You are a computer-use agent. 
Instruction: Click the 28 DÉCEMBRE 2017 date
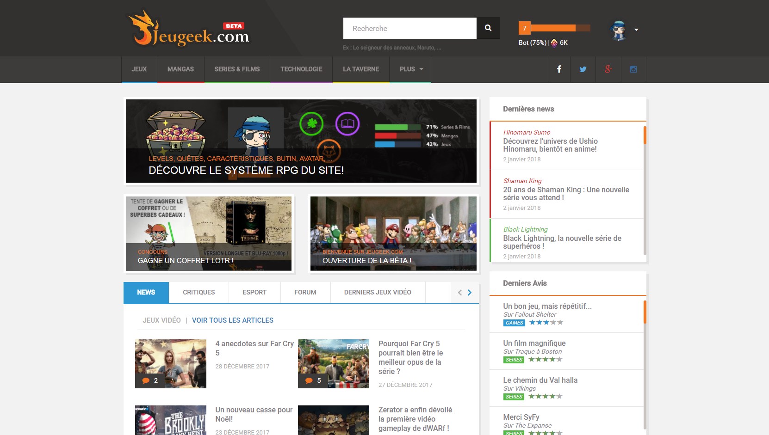pos(242,367)
